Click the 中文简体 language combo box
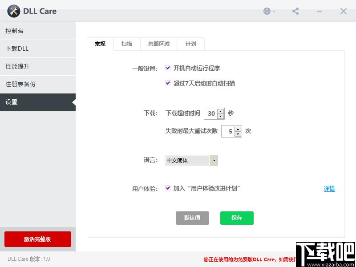Image resolution: width=356 pixels, height=267 pixels. tap(191, 161)
